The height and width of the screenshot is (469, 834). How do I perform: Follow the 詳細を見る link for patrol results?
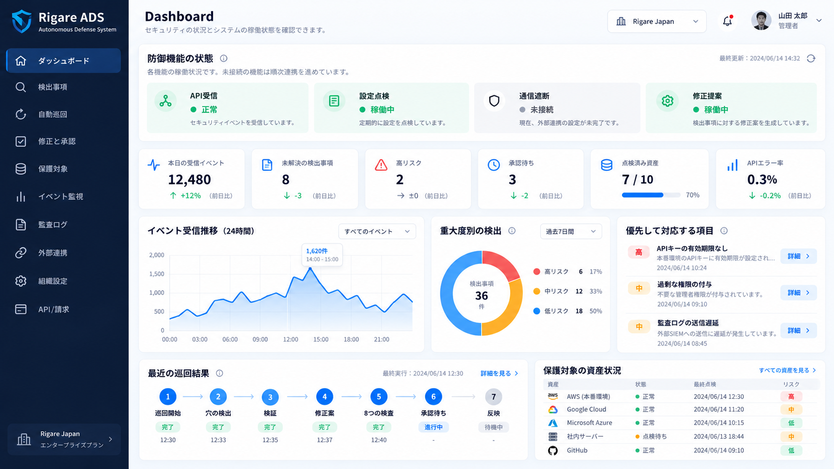[499, 373]
